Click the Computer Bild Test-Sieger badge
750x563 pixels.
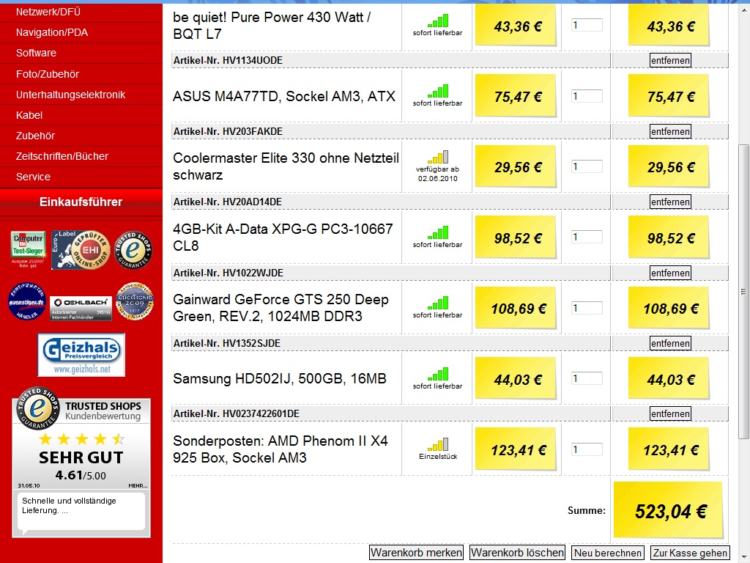pyautogui.click(x=28, y=249)
